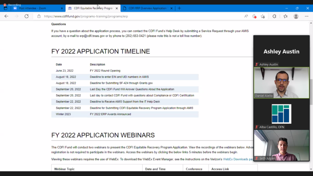This screenshot has width=313, height=176.
Task: Click 'Deadline for Submitting CDFI Equitable Recovery Program Application'
Action: [x=141, y=108]
